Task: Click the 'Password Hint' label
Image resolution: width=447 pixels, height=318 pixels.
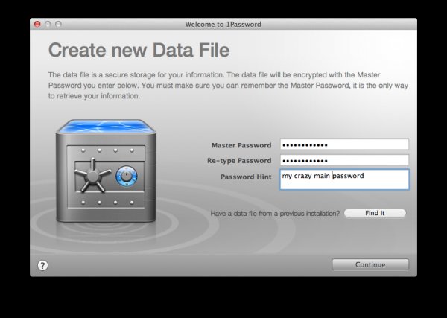Action: 246,177
